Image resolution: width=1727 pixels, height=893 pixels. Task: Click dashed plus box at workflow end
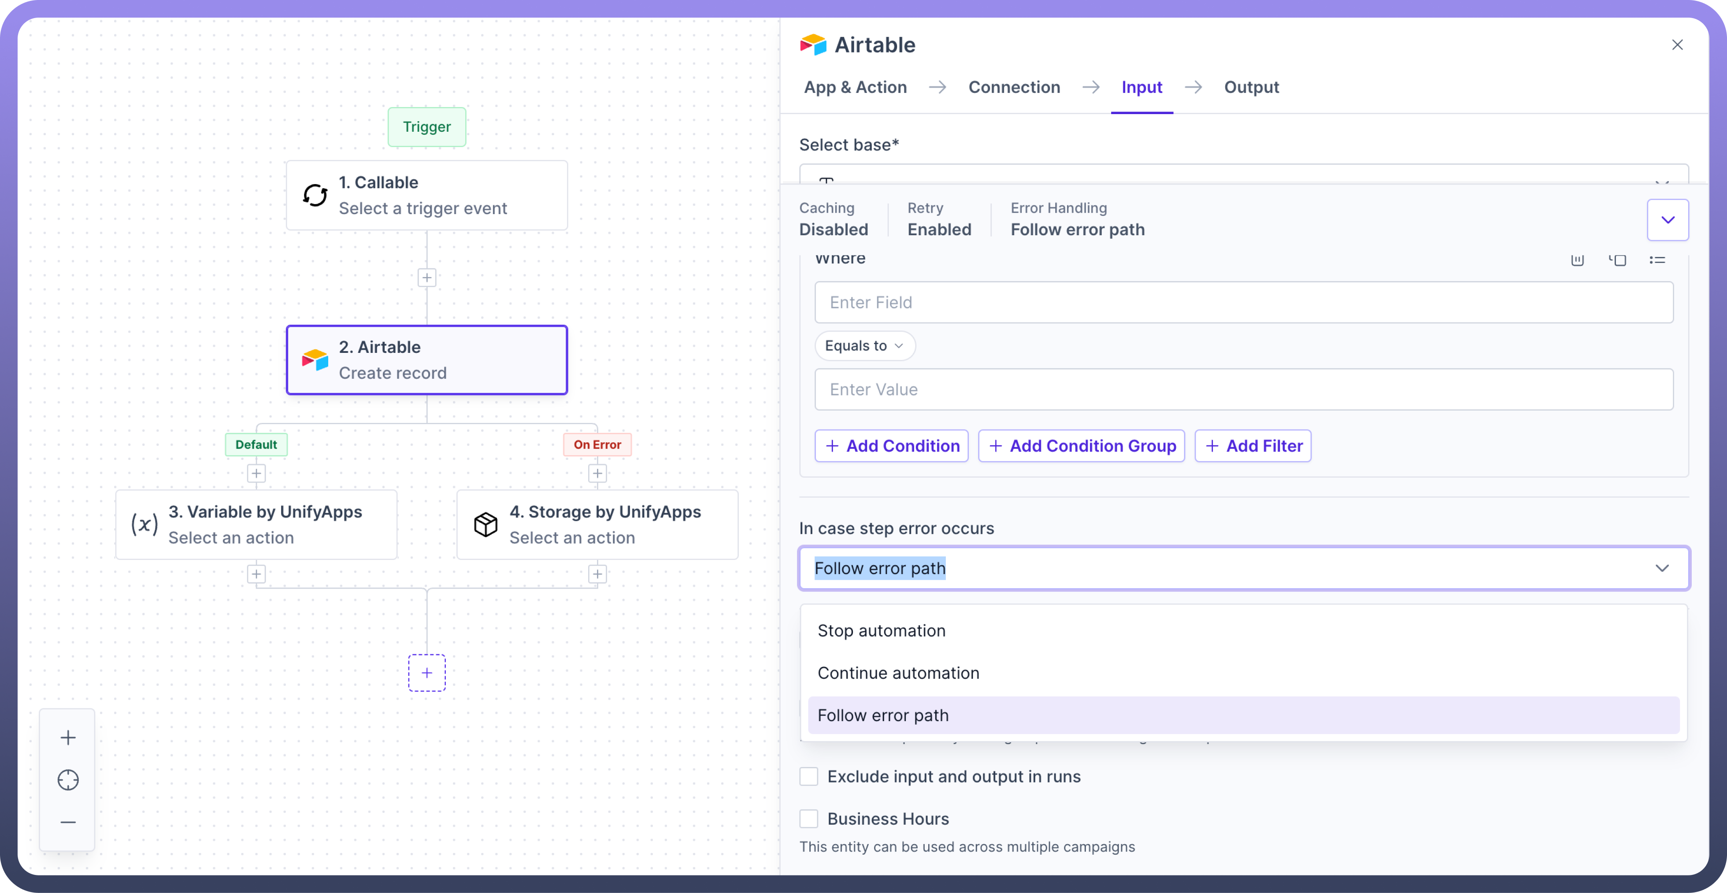pyautogui.click(x=426, y=672)
